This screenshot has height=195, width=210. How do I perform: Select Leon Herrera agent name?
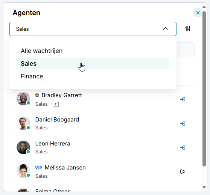point(53,144)
